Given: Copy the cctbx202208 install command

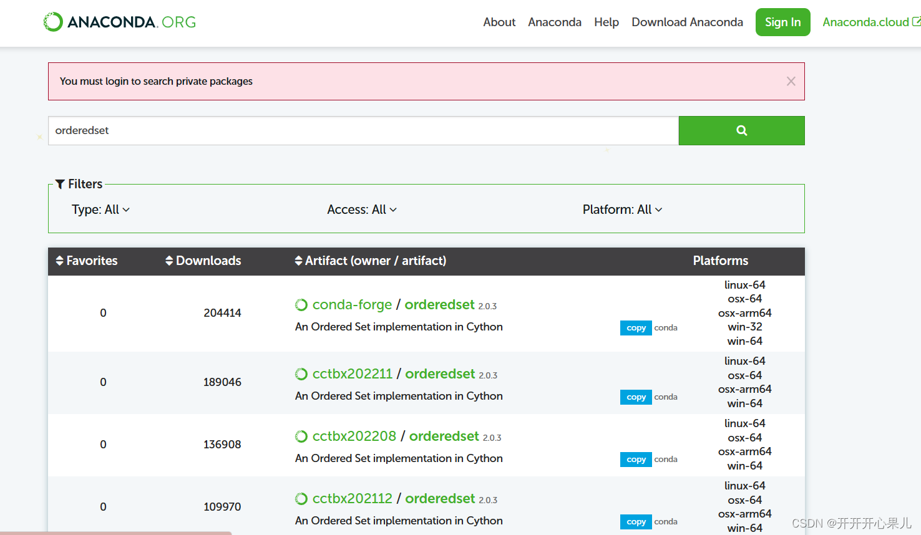Looking at the screenshot, I should [x=636, y=460].
